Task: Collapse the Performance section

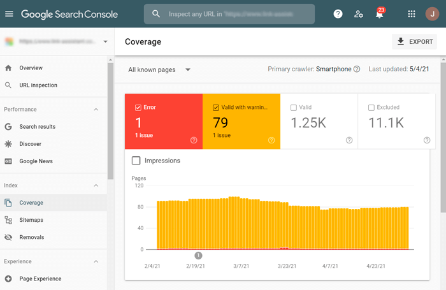Action: (x=96, y=110)
